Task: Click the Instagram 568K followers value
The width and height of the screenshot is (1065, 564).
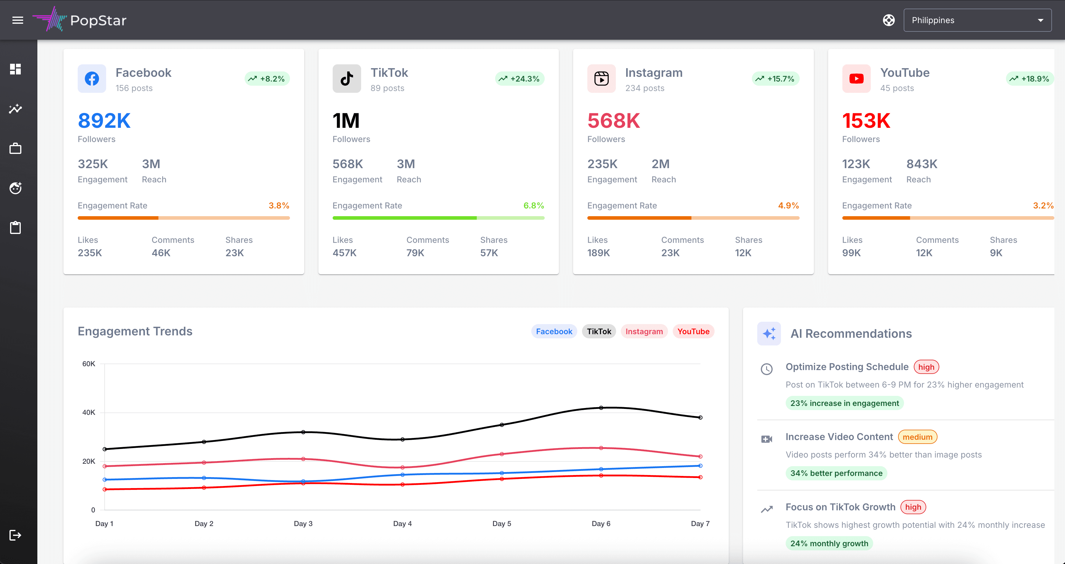Action: (x=614, y=121)
